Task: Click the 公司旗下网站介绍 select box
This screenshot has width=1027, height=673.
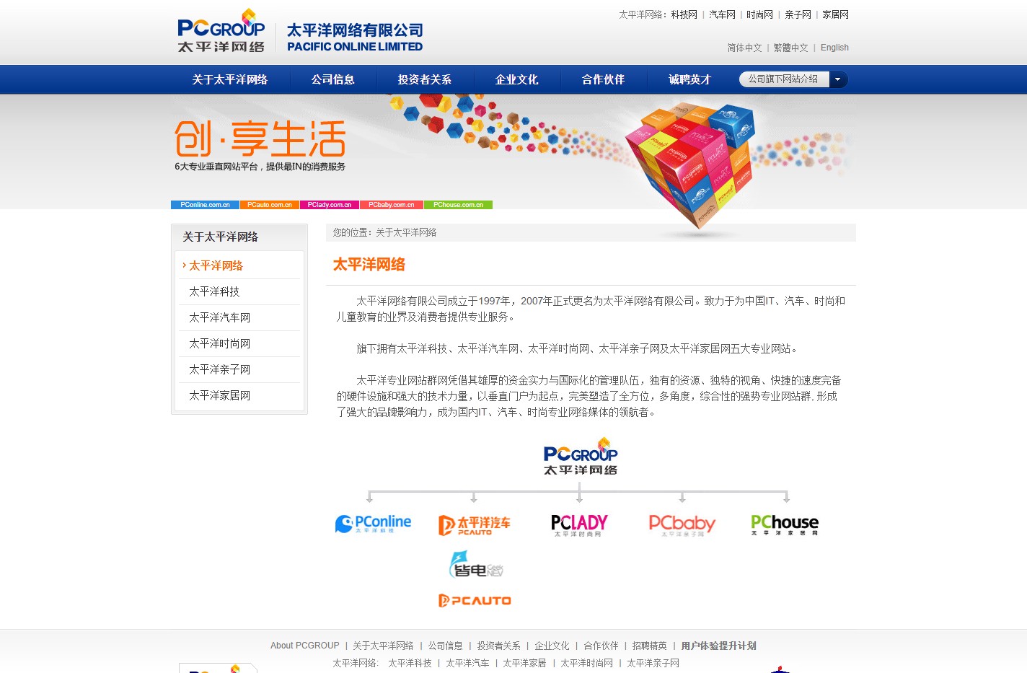Action: [793, 79]
